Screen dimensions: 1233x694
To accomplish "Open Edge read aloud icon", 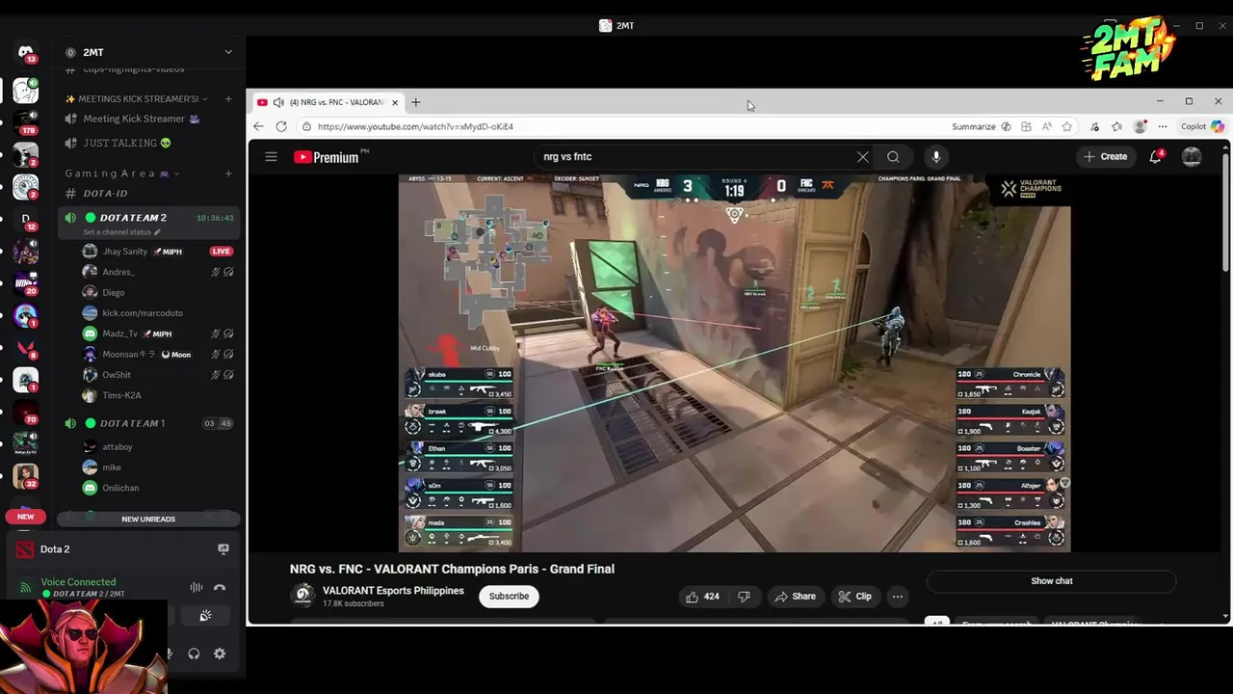I will coord(1046,126).
